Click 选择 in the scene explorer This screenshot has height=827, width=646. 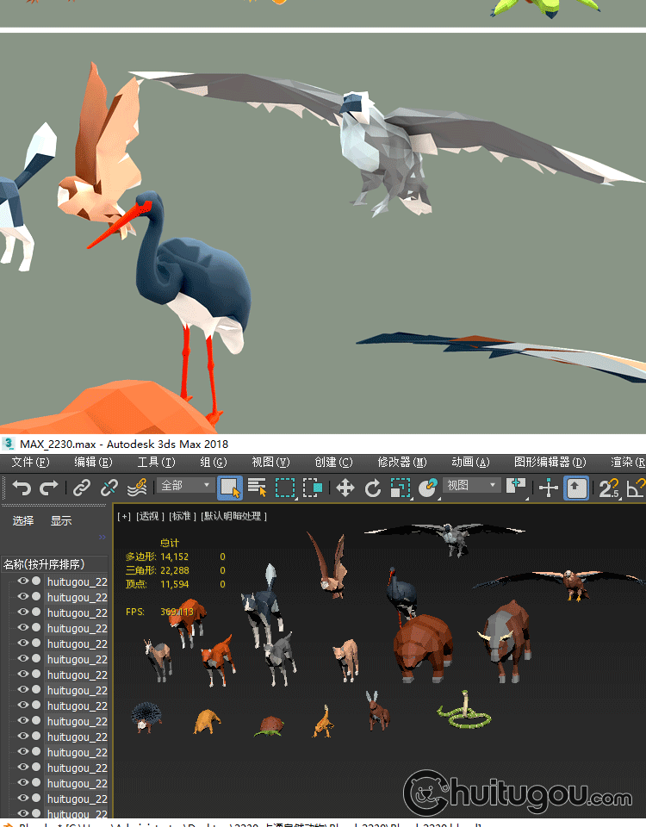(23, 520)
